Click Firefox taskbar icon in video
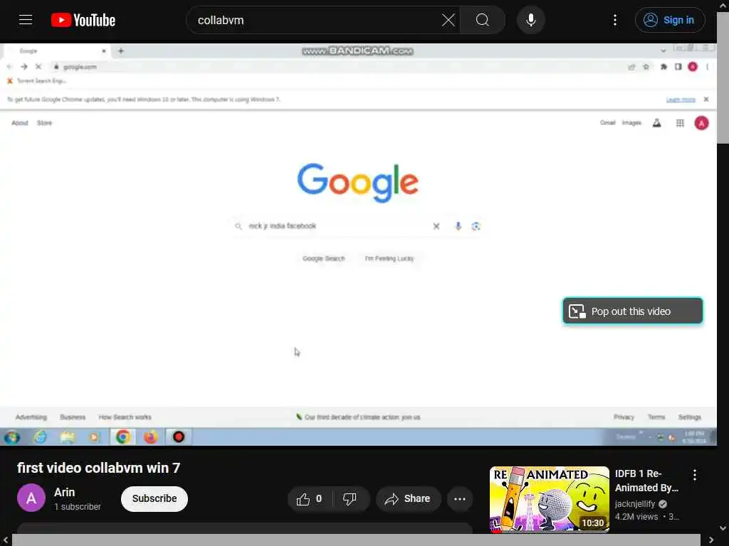The image size is (729, 546). [151, 437]
